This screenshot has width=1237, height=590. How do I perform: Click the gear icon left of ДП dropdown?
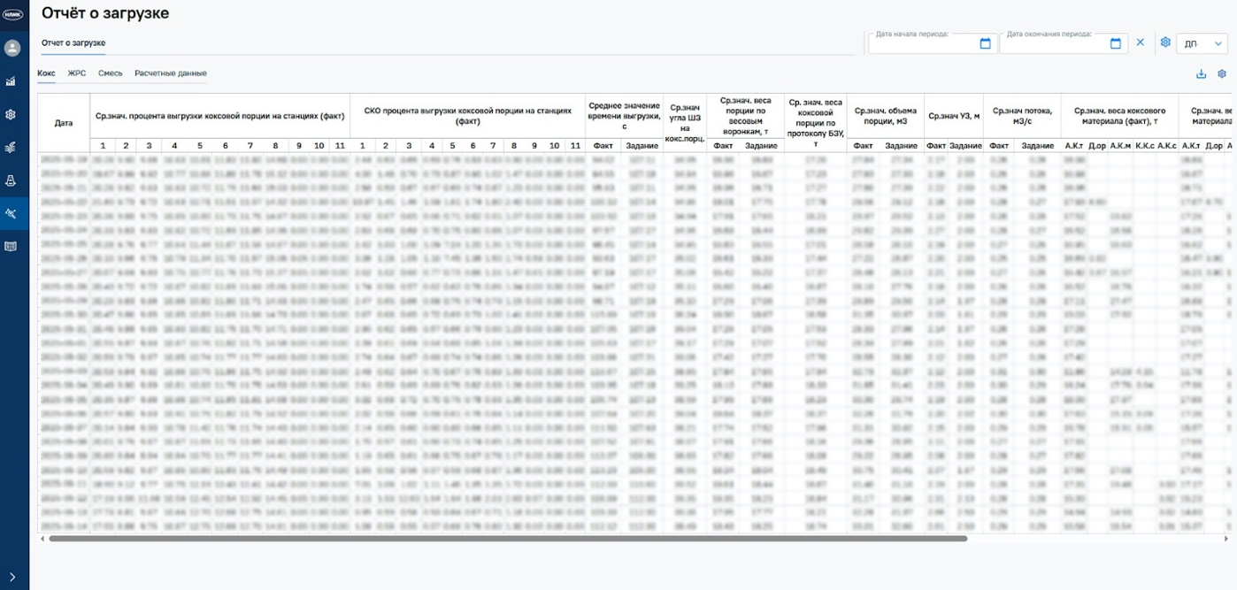[x=1165, y=42]
